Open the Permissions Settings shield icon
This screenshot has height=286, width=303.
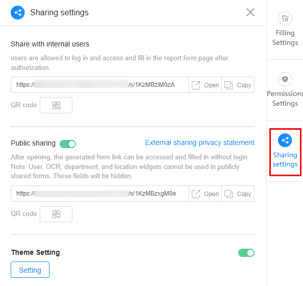tap(285, 79)
